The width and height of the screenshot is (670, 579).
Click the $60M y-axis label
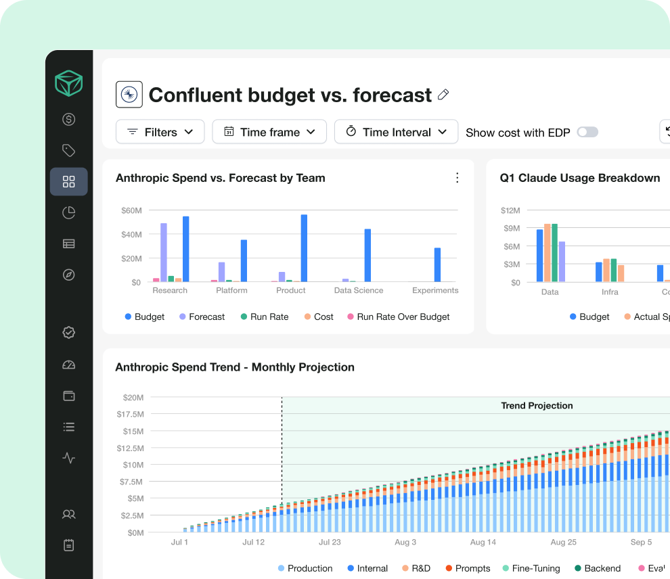point(131,210)
